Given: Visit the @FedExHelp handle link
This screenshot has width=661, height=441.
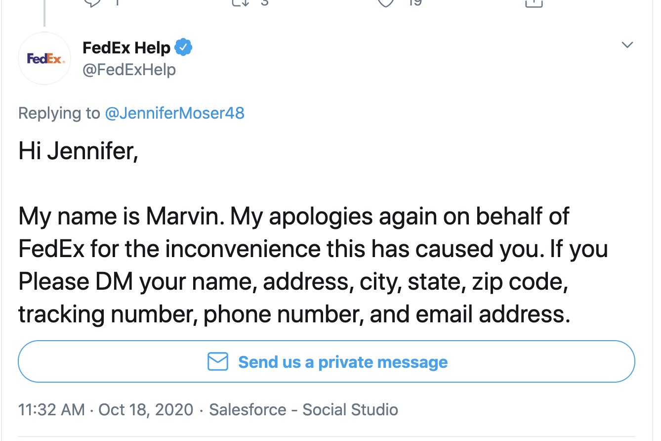Looking at the screenshot, I should point(129,70).
